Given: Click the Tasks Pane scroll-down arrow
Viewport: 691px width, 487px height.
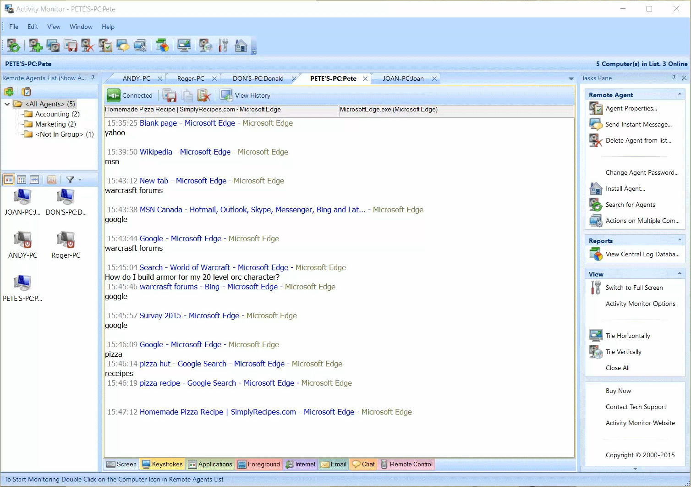Looking at the screenshot, I should [x=635, y=469].
